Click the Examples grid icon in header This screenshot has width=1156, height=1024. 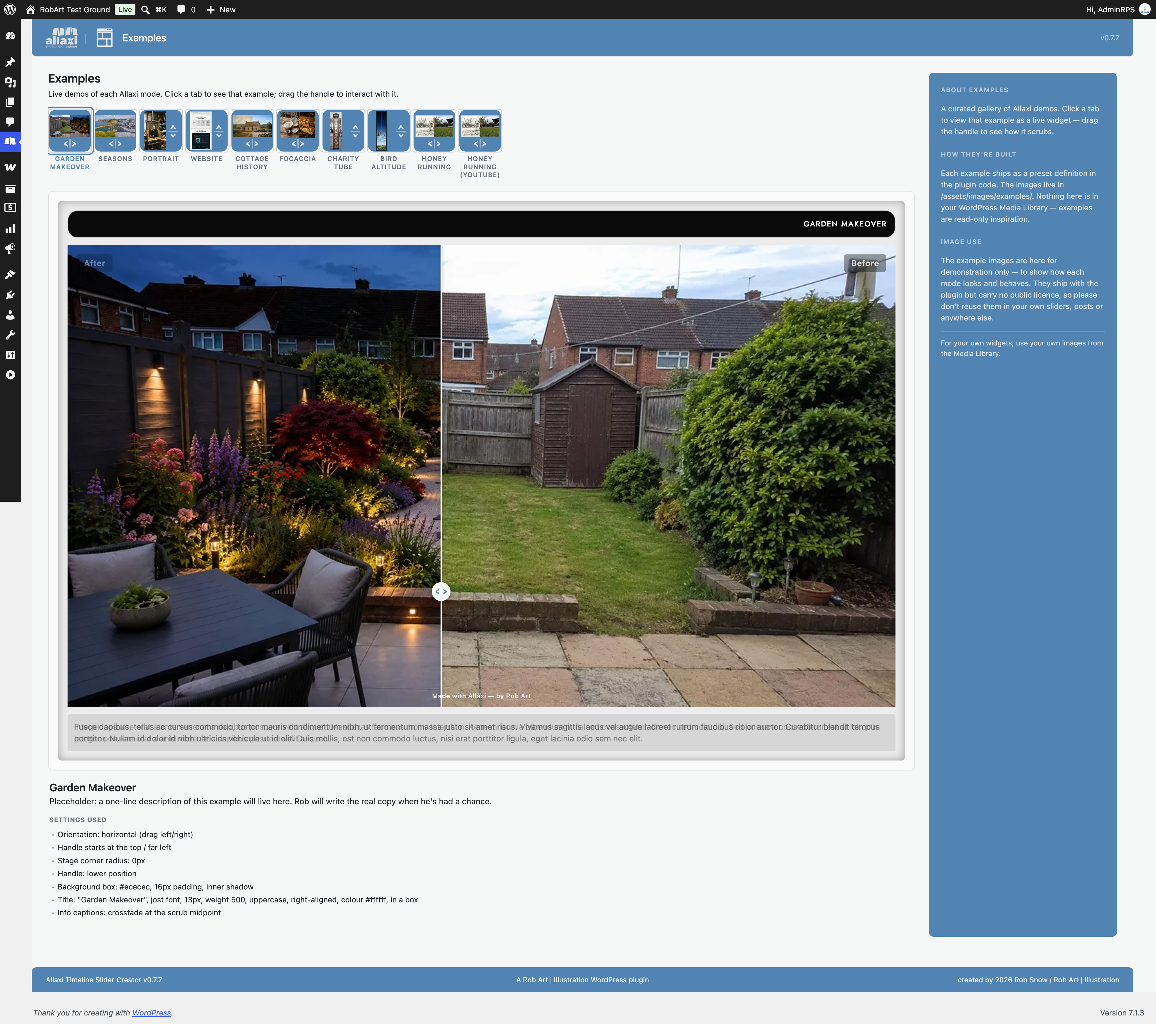coord(105,38)
